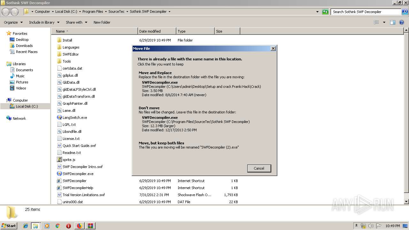This screenshot has width=409, height=230.
Task: Open Documents library
Action: click(24, 70)
